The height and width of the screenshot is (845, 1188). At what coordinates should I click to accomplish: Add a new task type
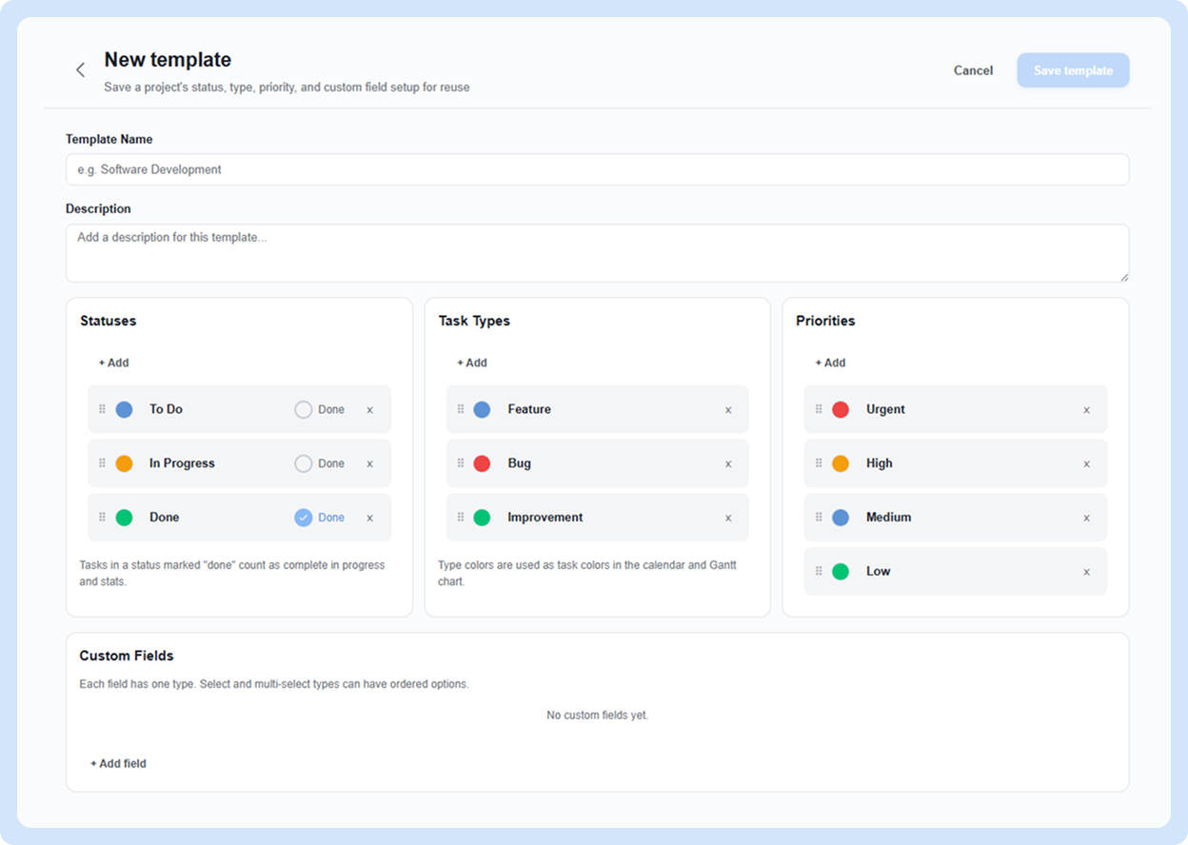point(472,363)
